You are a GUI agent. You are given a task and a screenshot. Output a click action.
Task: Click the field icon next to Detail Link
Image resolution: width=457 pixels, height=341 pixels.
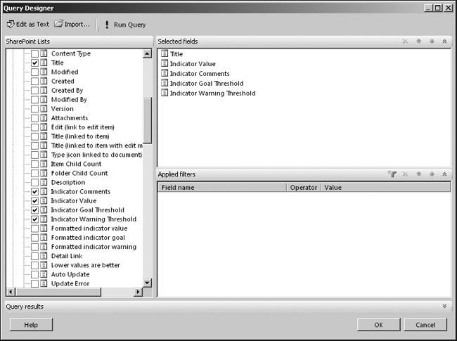44,256
